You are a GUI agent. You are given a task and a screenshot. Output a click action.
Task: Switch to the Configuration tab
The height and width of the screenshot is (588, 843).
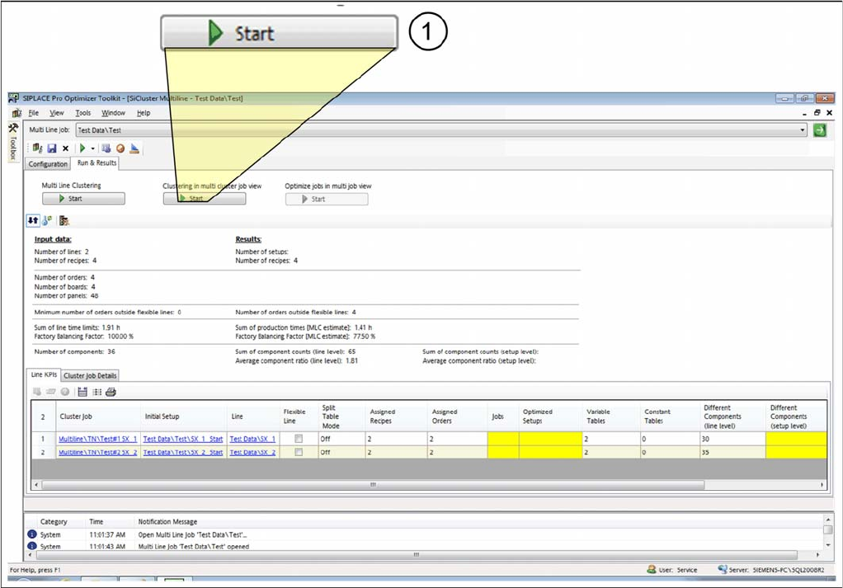pos(48,164)
